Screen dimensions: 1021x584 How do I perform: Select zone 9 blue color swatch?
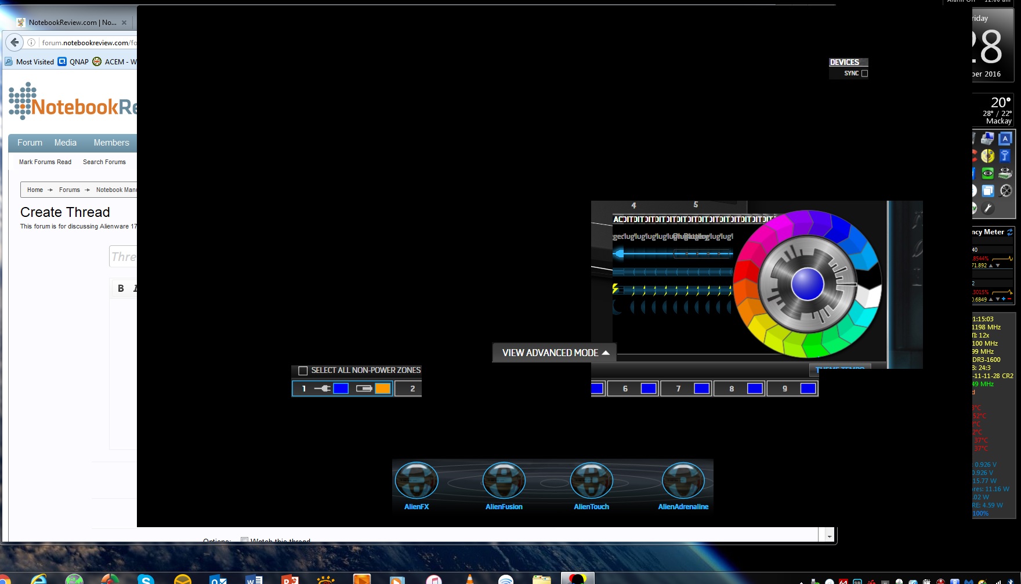(x=808, y=389)
